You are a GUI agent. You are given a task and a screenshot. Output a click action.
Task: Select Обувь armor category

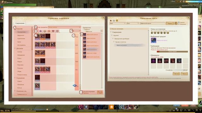pyautogui.click(x=19, y=71)
